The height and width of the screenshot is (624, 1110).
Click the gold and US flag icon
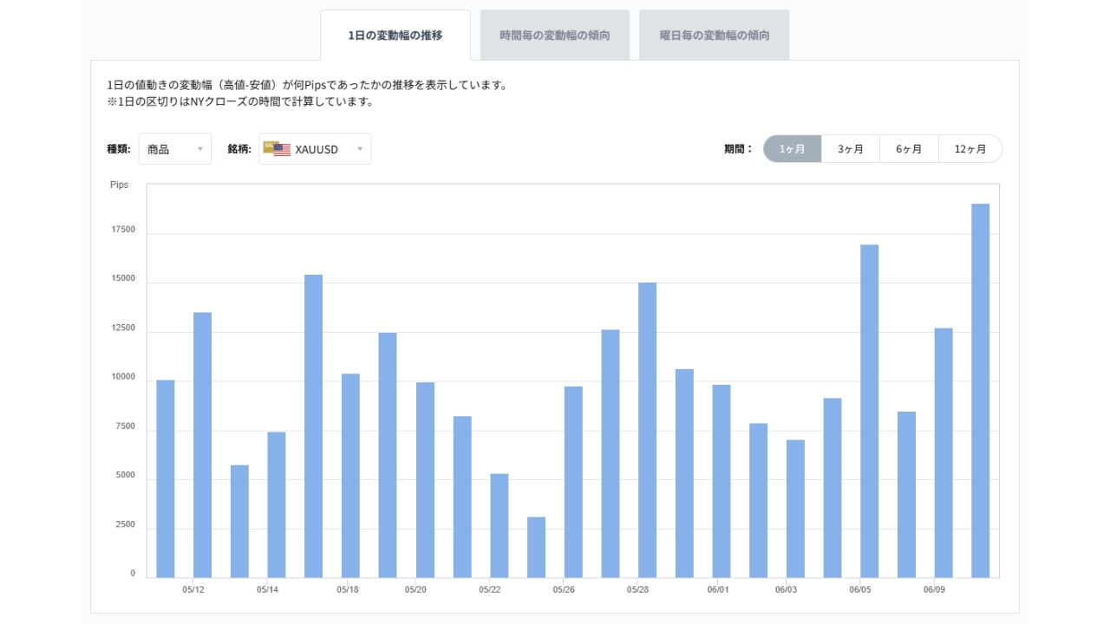coord(277,149)
